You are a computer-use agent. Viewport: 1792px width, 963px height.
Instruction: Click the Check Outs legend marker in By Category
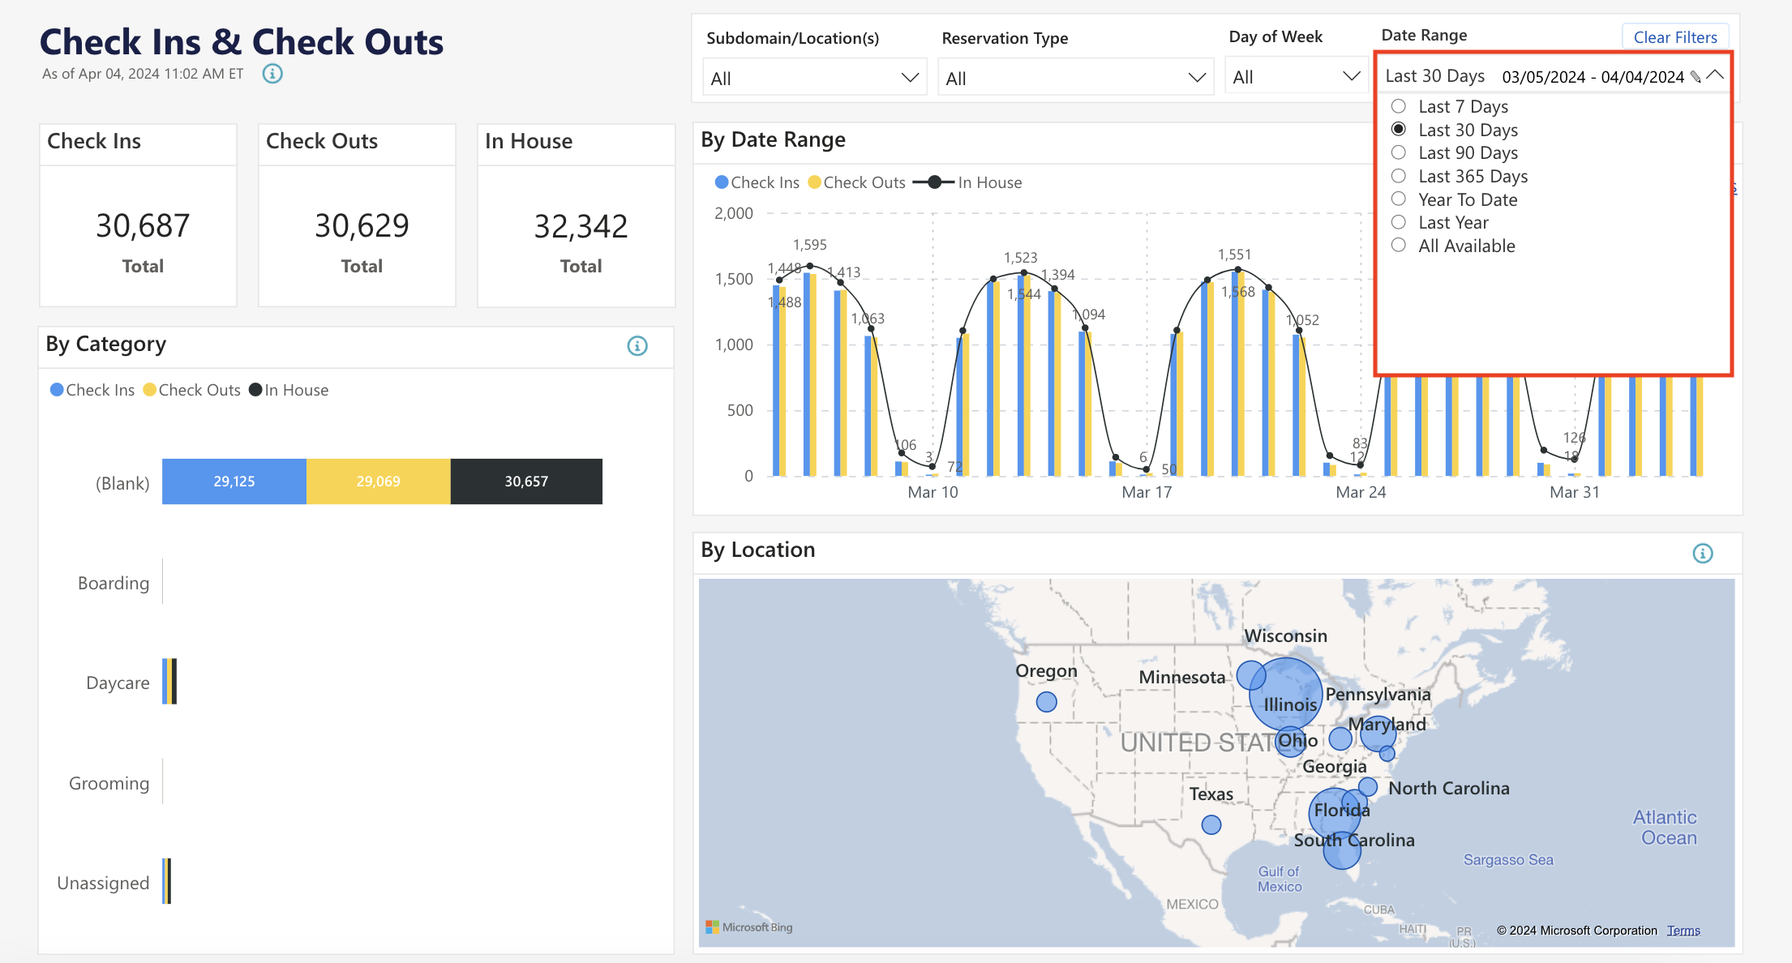click(x=149, y=389)
